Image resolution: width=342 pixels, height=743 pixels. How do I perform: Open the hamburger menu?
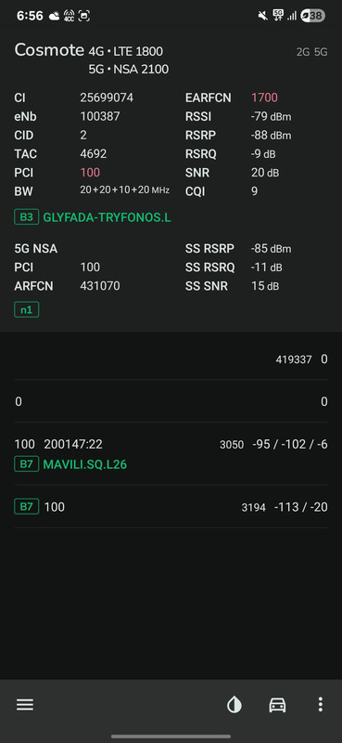coord(25,705)
